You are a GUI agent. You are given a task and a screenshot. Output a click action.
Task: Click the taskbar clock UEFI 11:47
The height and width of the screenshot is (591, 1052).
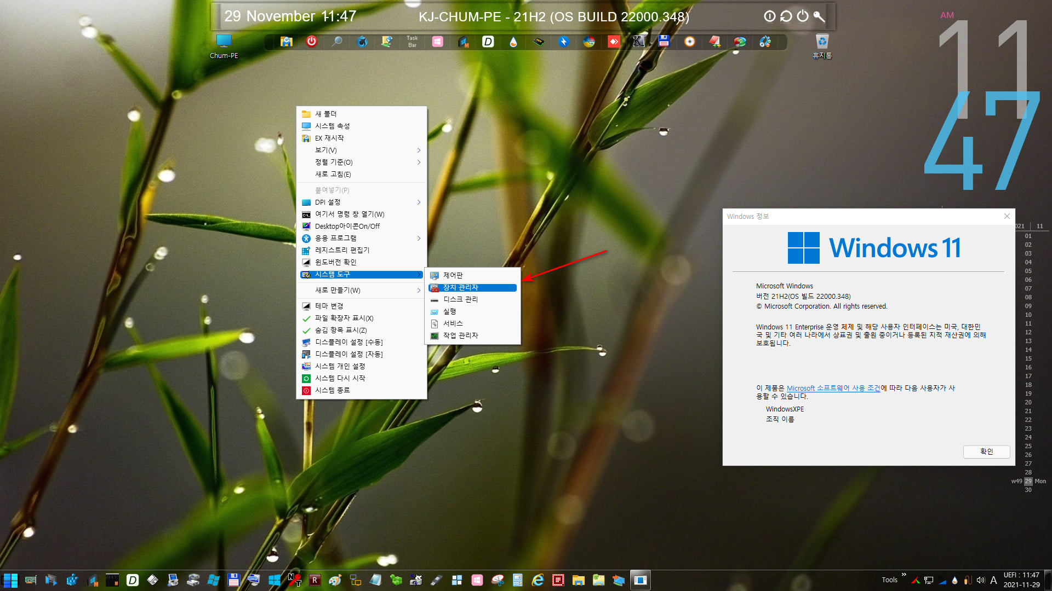(1021, 580)
